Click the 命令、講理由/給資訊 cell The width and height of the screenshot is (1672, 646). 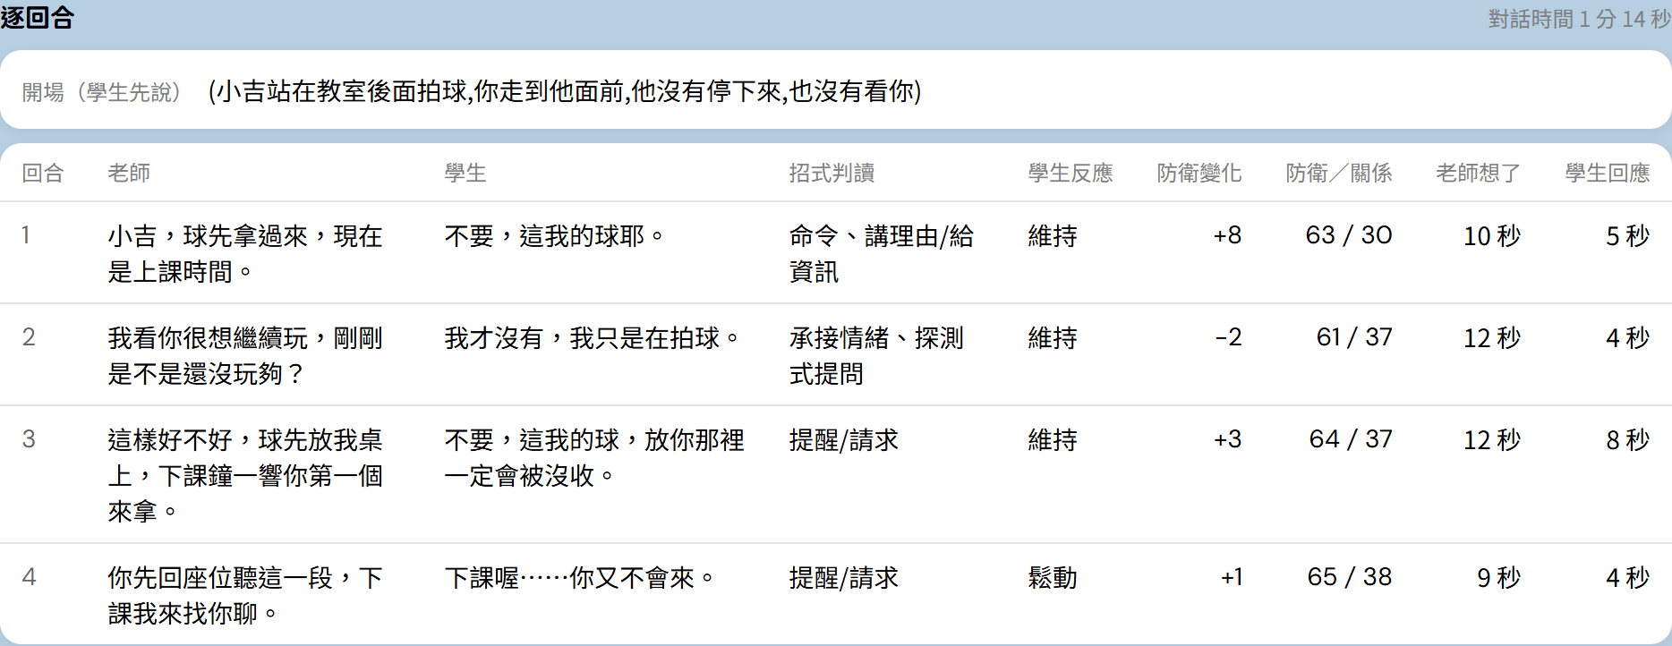(882, 253)
